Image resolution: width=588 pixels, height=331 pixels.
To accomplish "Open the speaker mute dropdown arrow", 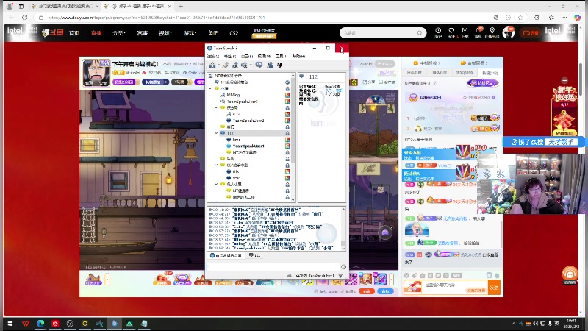I will tap(251, 65).
